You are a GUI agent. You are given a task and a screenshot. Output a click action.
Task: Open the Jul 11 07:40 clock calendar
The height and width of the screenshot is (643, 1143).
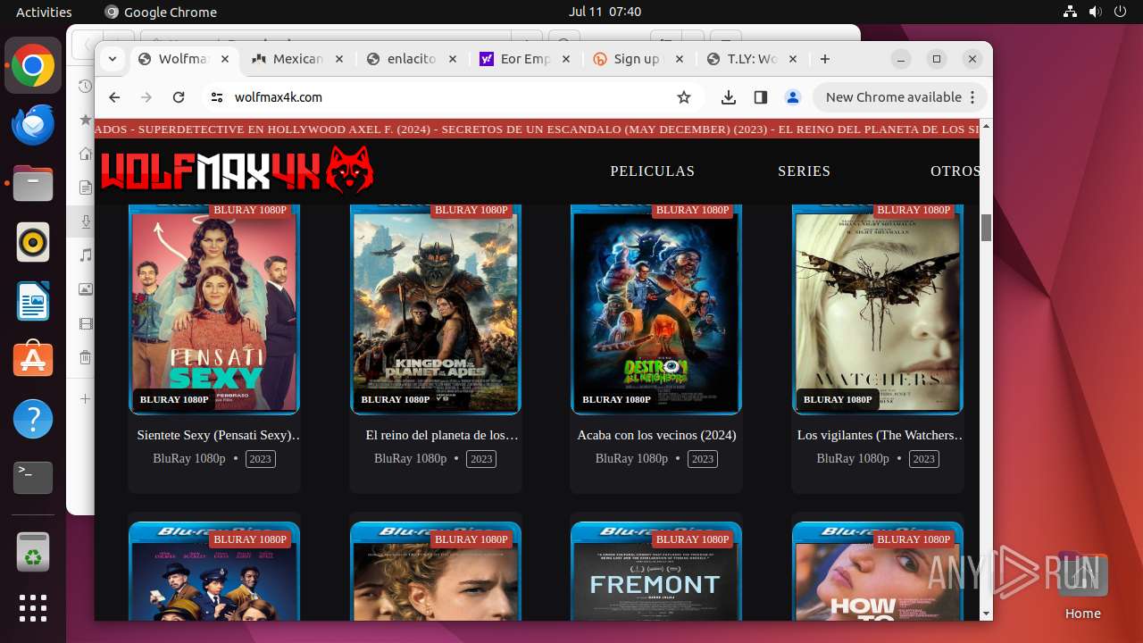605,12
